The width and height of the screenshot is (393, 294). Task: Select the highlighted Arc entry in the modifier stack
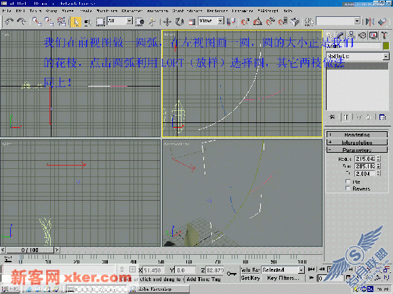click(357, 66)
